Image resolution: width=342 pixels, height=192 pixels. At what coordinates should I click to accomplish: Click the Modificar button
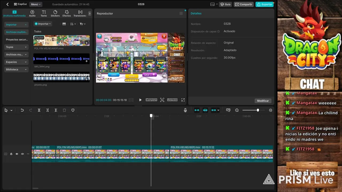[263, 101]
